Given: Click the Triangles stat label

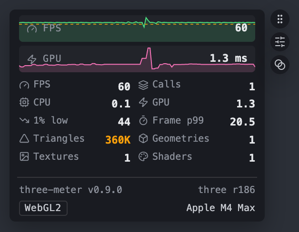Looking at the screenshot, I should [59, 138].
